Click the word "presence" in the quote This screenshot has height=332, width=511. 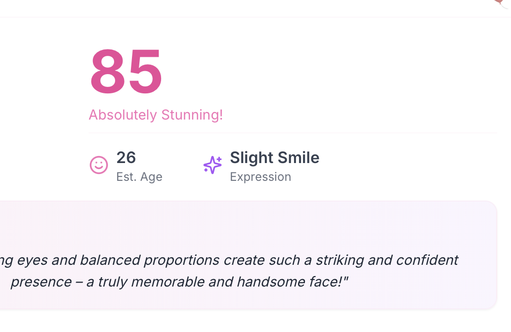41,282
